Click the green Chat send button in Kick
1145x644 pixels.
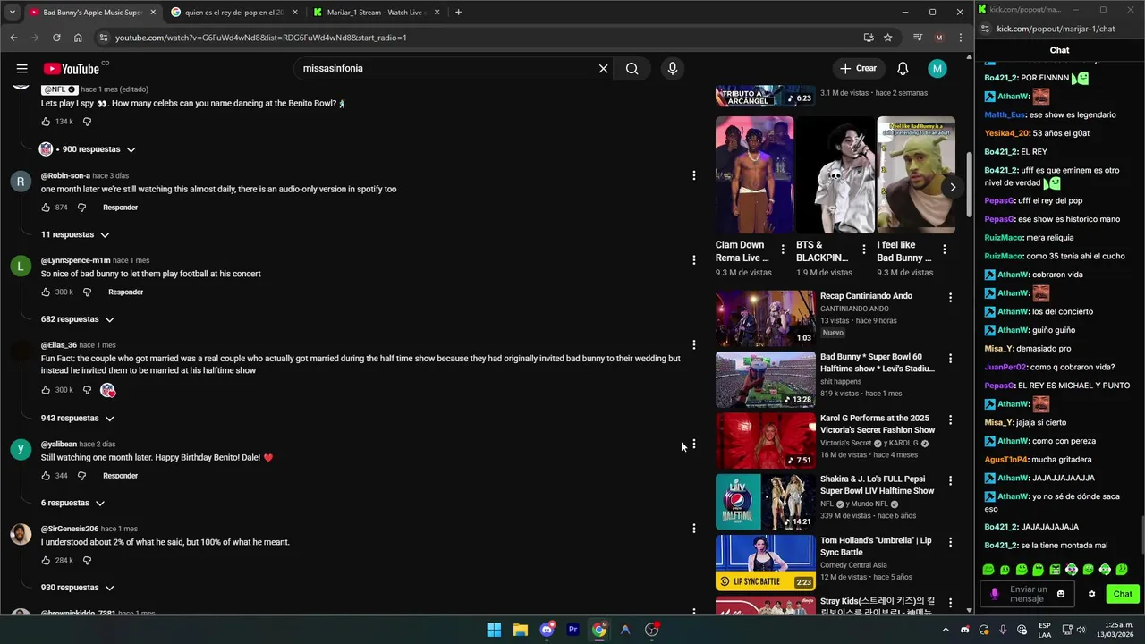coord(1123,594)
